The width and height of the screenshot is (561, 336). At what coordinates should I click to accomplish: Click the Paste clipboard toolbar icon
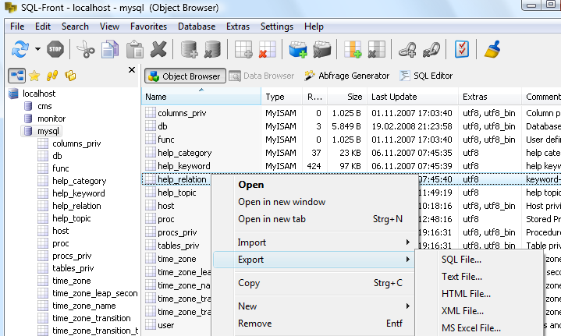pos(135,49)
